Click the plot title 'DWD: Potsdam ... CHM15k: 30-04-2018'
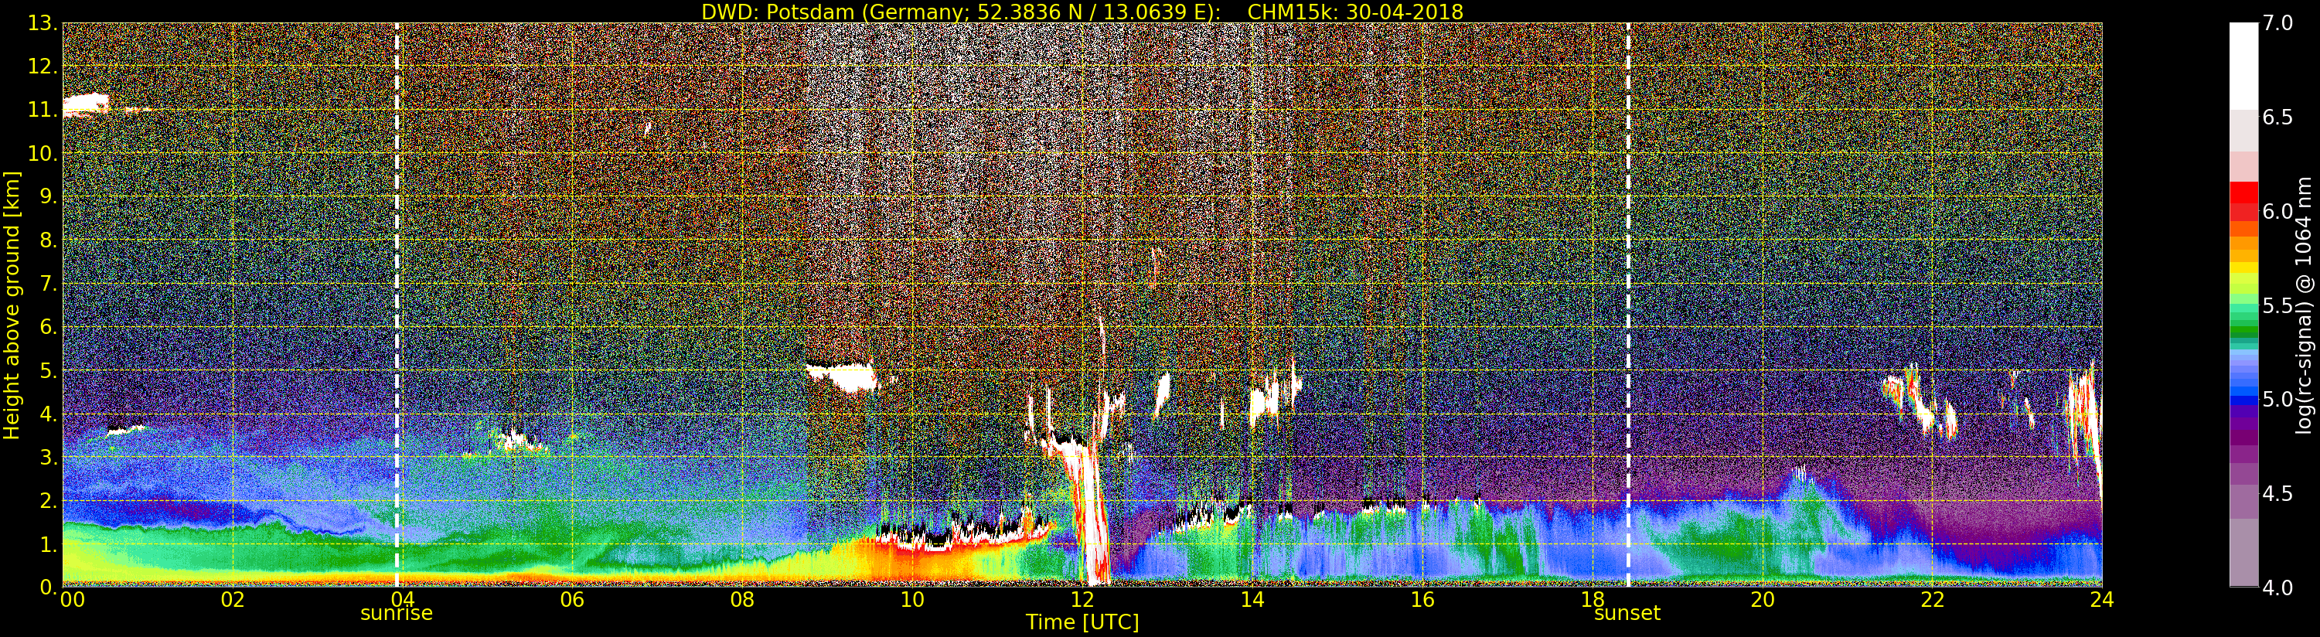The height and width of the screenshot is (637, 2320). [1082, 12]
